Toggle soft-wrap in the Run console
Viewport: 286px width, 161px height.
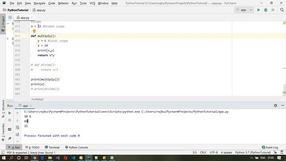click(17, 127)
